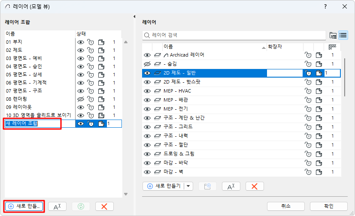Show the - 숨김 layer via crossed eye icon
The height and width of the screenshot is (216, 355).
pos(147,64)
